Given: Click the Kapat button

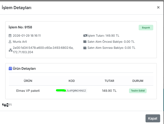Looking at the screenshot, I should [153, 118].
